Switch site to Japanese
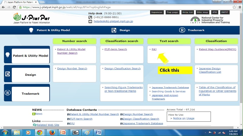243x136 pixels. [157, 12]
